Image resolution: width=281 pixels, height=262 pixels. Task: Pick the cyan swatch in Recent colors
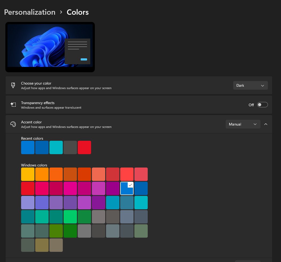56,147
